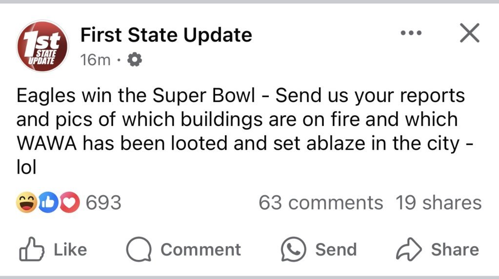Open the First State Update profile picture

coord(42,46)
